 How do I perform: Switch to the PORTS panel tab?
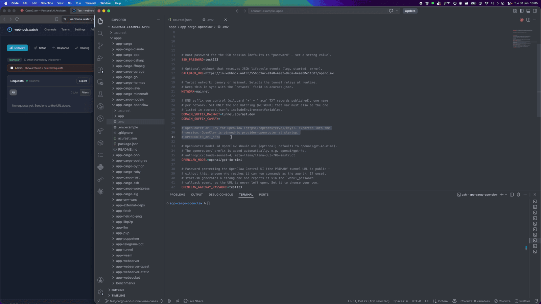(264, 195)
